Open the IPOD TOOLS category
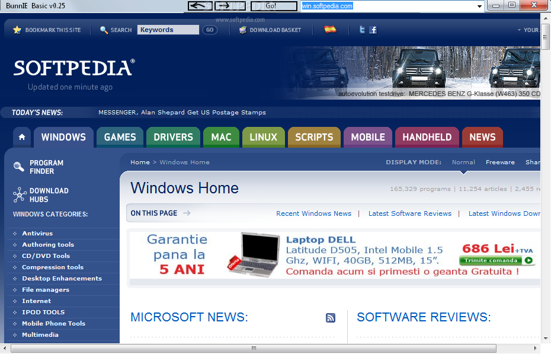Image resolution: width=551 pixels, height=354 pixels. coord(43,312)
